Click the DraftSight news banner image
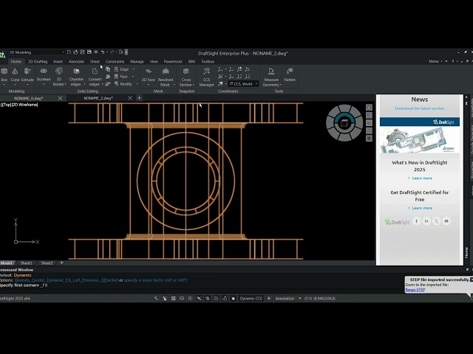Screen dimensions: 473x354 coord(420,135)
